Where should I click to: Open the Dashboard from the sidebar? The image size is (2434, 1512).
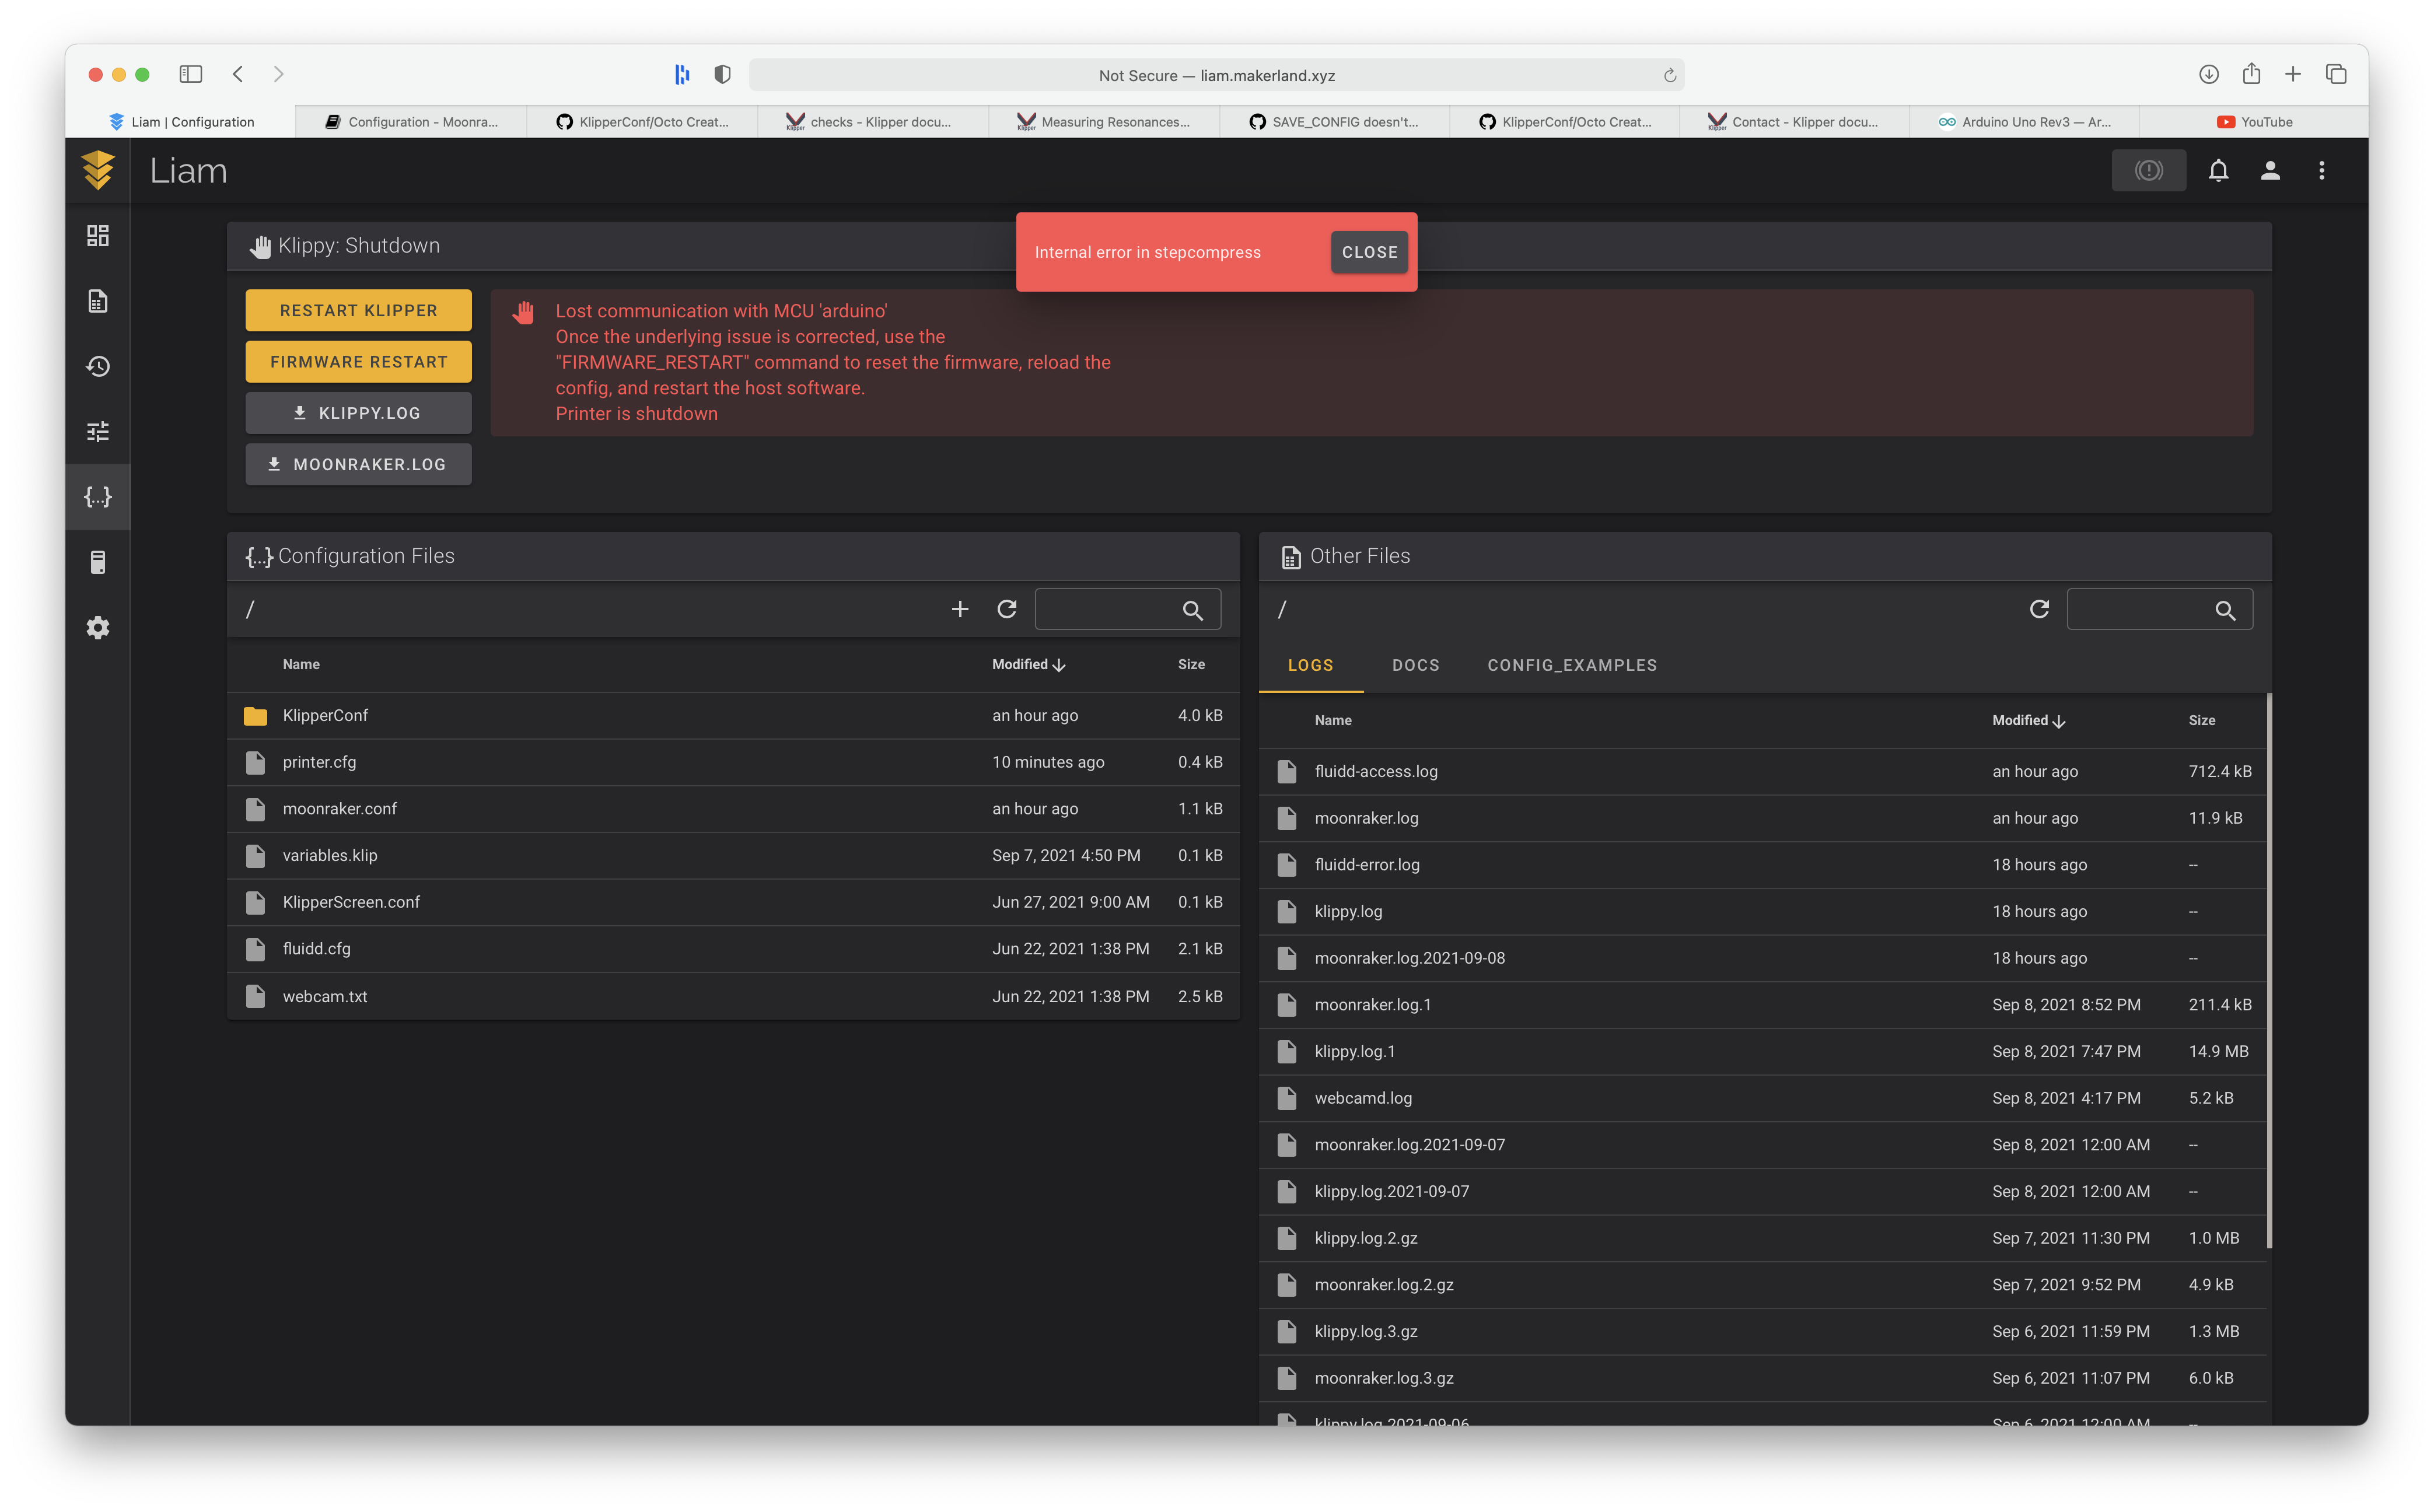point(97,236)
